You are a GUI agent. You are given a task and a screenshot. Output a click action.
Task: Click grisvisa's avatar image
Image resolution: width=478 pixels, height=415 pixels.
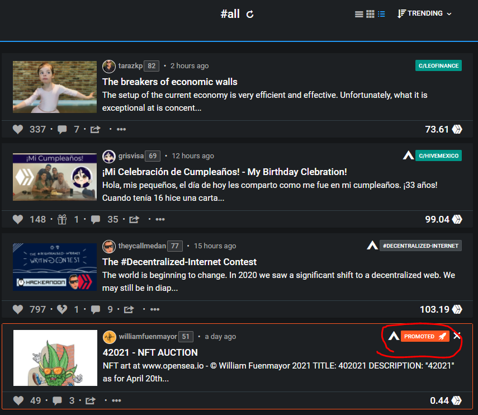point(109,157)
